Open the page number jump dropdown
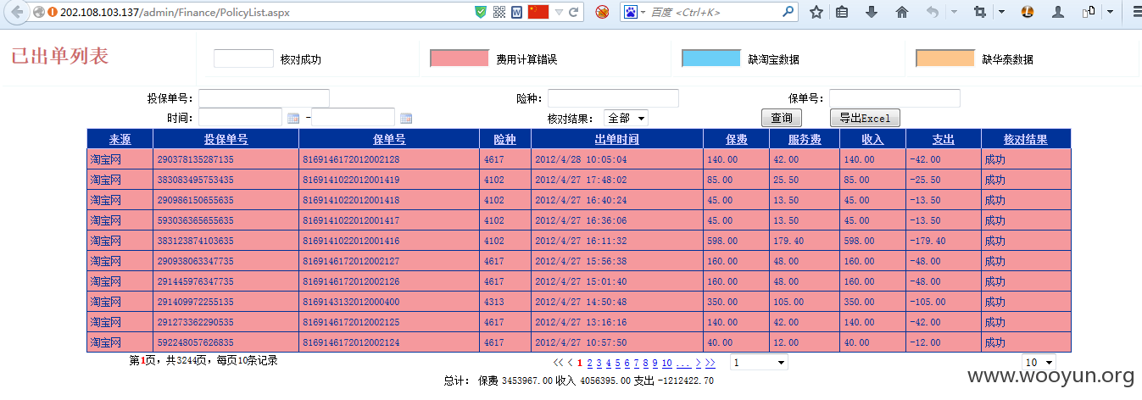Viewport: 1142px width, 400px height. (x=759, y=363)
